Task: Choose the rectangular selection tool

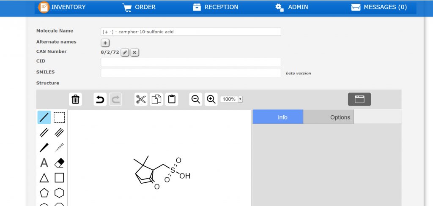Action: 59,117
